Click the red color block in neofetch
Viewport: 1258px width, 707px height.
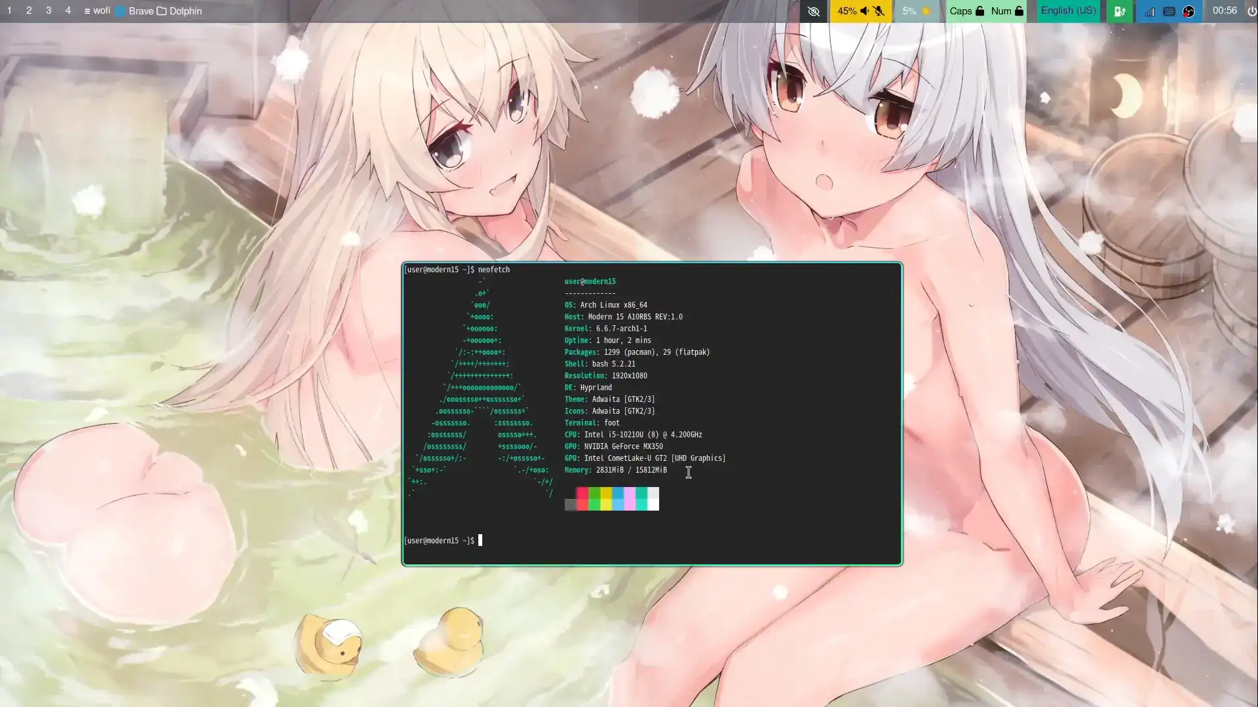pos(582,499)
